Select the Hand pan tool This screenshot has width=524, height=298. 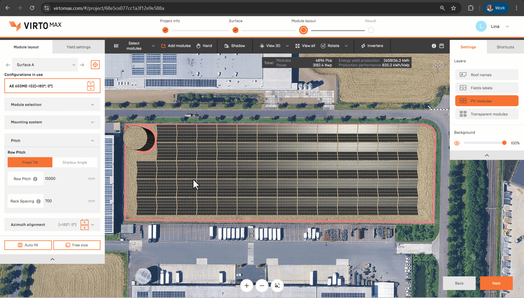point(204,46)
